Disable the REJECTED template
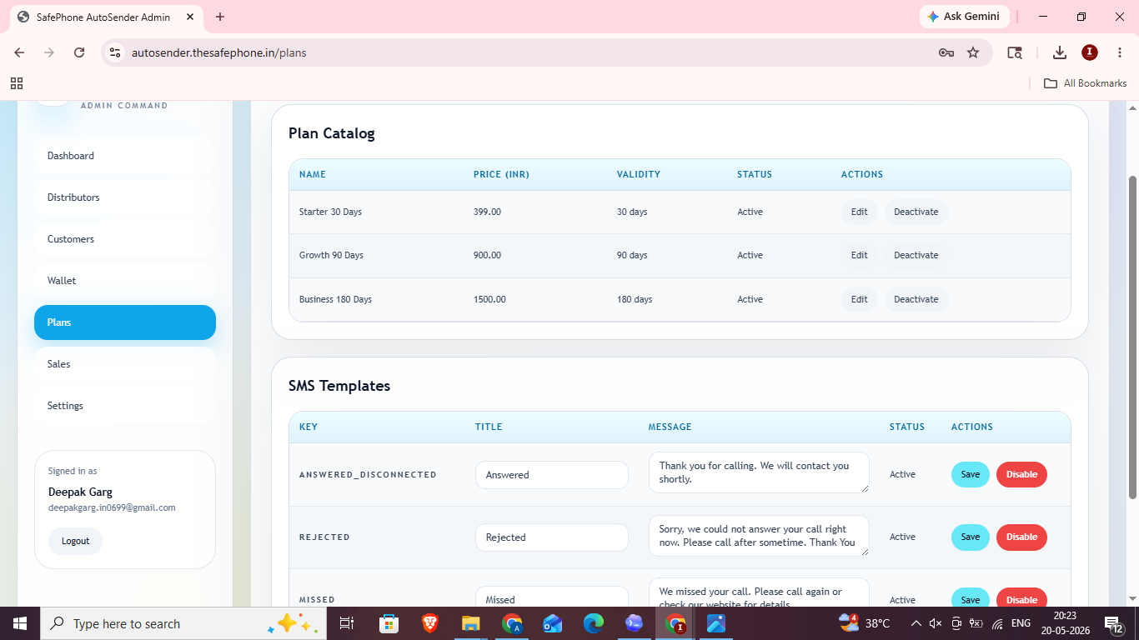Screen dimensions: 1139x640 [x=1021, y=537]
